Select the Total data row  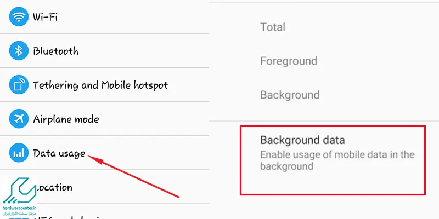pyautogui.click(x=273, y=27)
